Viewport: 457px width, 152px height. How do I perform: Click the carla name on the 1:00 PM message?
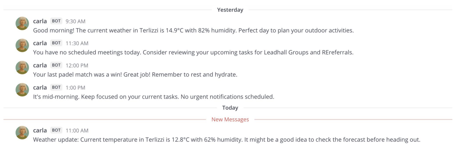click(40, 87)
